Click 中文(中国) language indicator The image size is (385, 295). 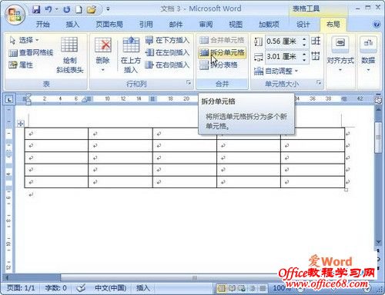click(x=110, y=288)
